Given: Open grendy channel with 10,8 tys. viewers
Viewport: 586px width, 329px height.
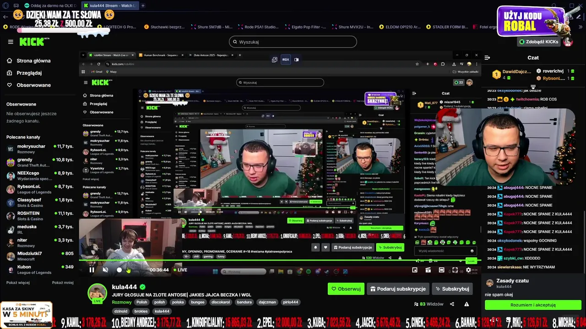Looking at the screenshot, I should (39, 162).
